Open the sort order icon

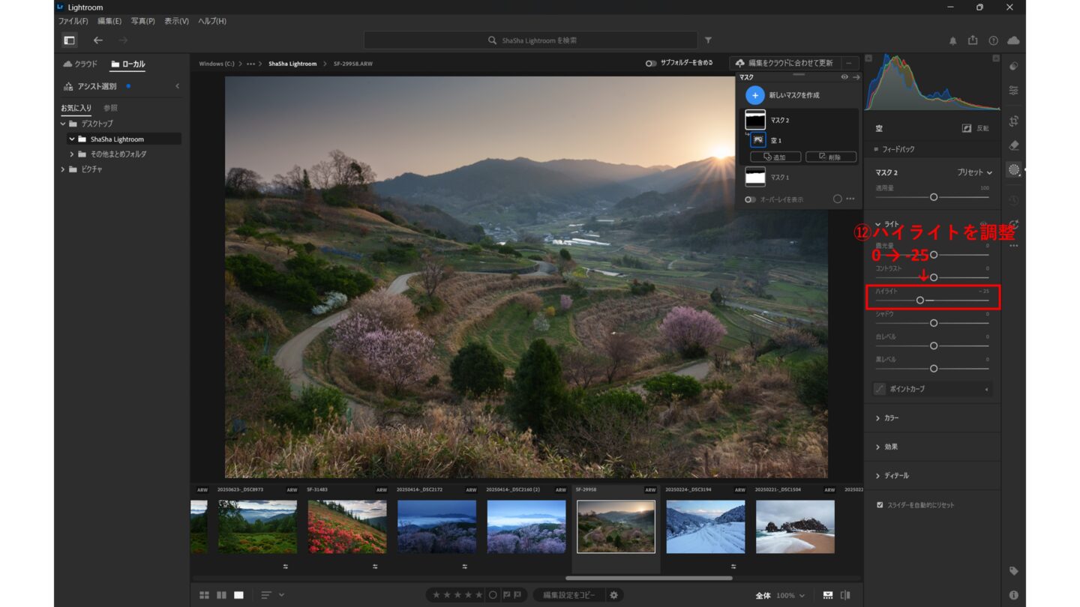pyautogui.click(x=266, y=595)
